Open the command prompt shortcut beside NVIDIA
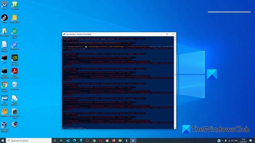 [4, 58]
